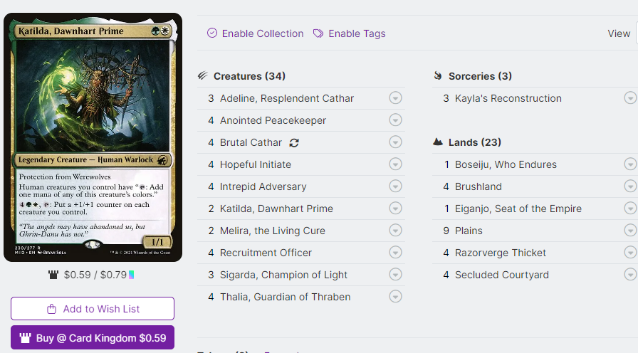Image resolution: width=638 pixels, height=353 pixels.
Task: Click the gradient color bar beside the price
Action: click(132, 275)
